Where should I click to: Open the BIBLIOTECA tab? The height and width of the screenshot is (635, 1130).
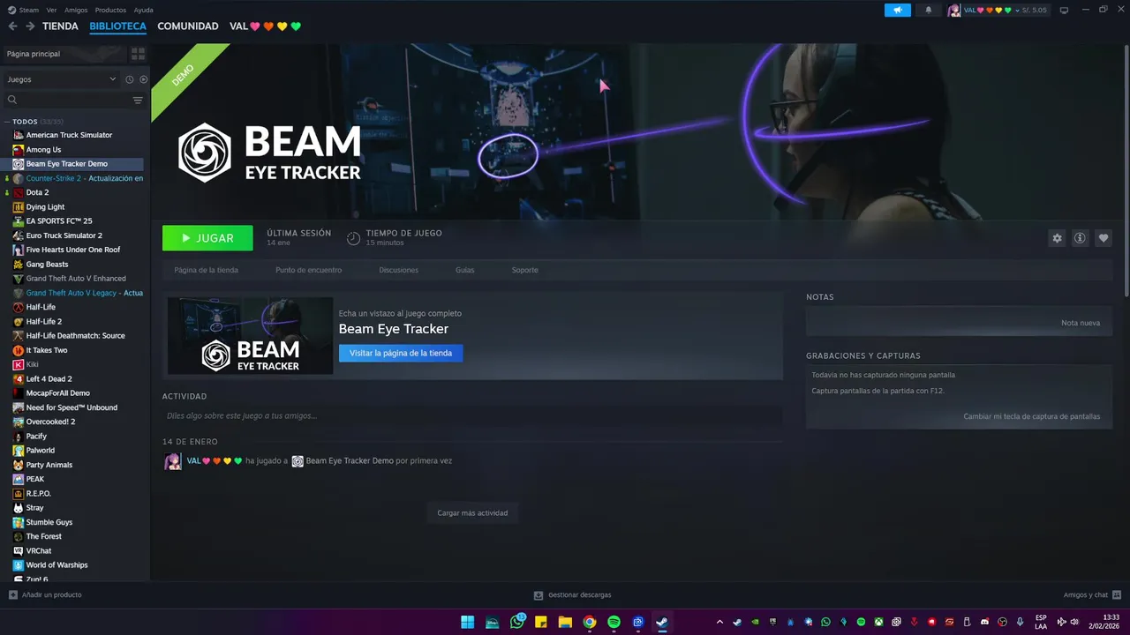tap(117, 26)
